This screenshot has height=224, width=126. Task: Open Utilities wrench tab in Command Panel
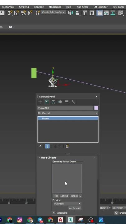tap(73, 102)
